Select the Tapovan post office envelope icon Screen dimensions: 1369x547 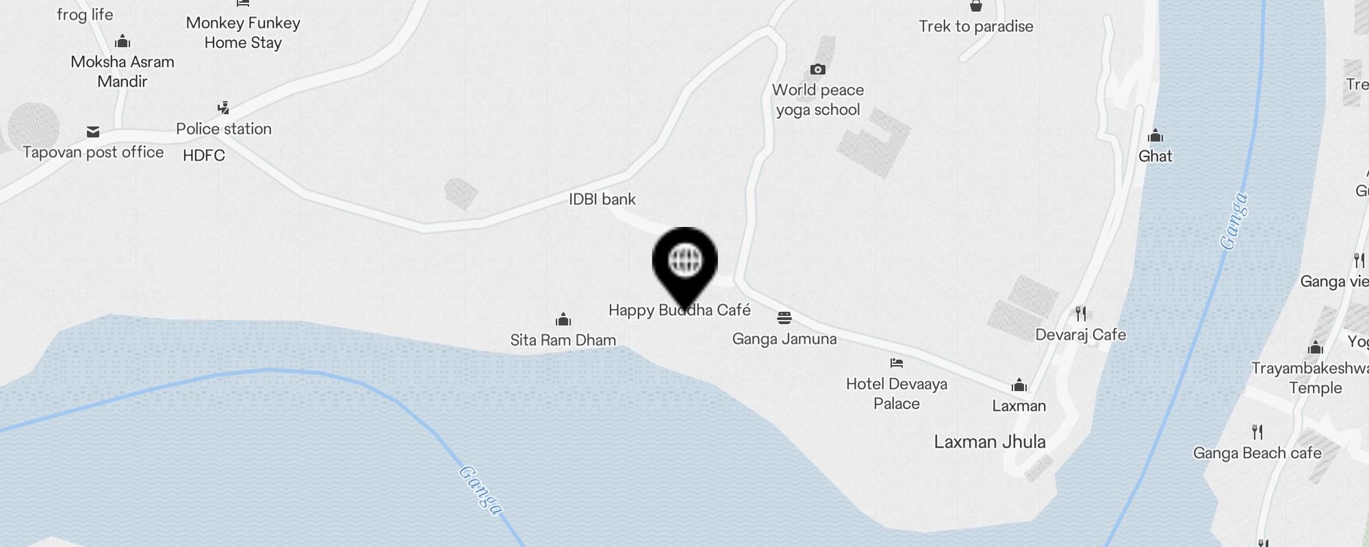pyautogui.click(x=93, y=132)
